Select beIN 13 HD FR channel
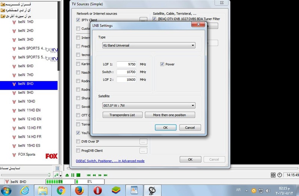 [30, 128]
